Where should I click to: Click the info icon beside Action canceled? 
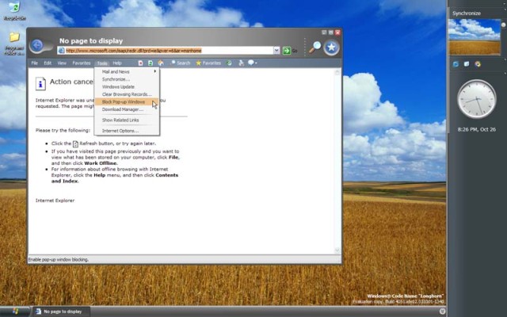pos(40,83)
